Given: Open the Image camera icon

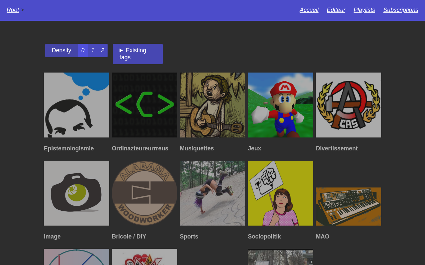Looking at the screenshot, I should point(76,193).
